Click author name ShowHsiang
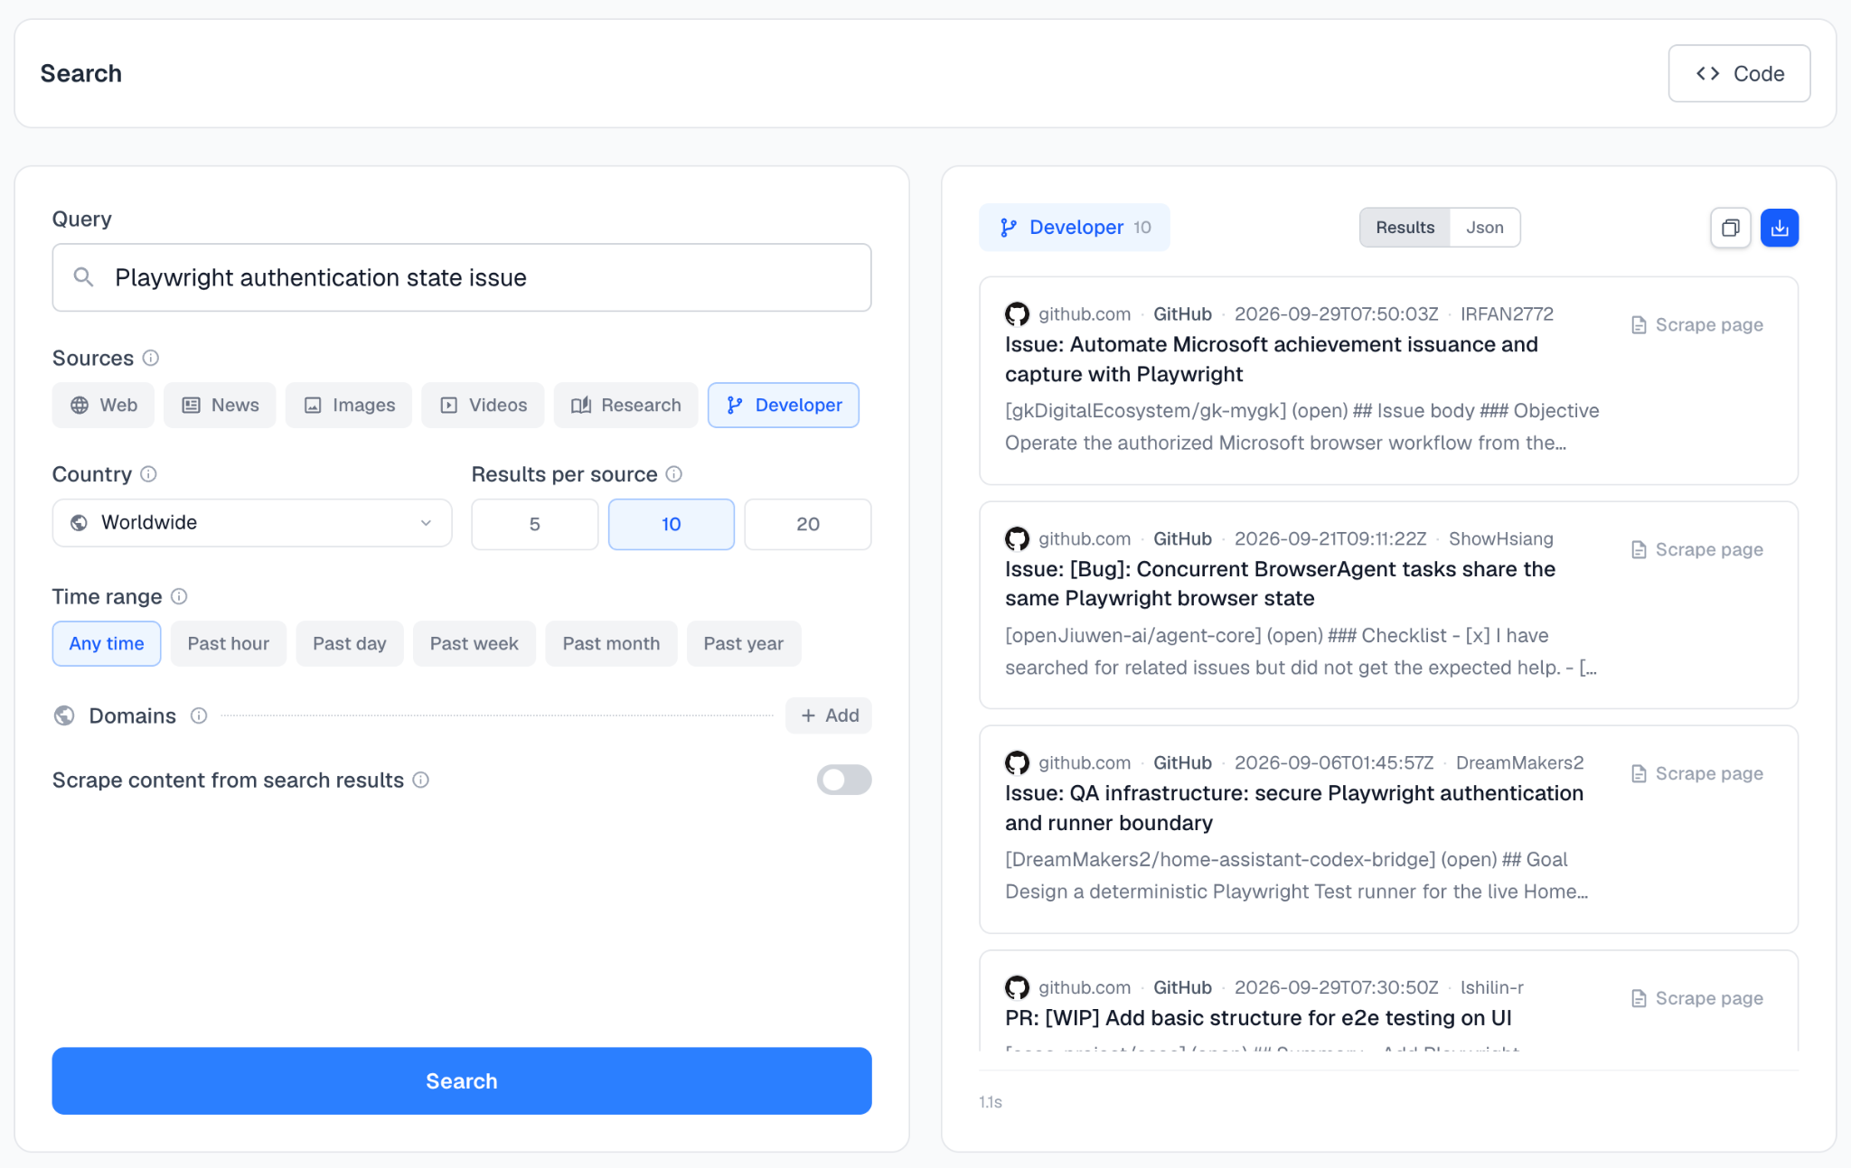The height and width of the screenshot is (1168, 1851). tap(1501, 539)
